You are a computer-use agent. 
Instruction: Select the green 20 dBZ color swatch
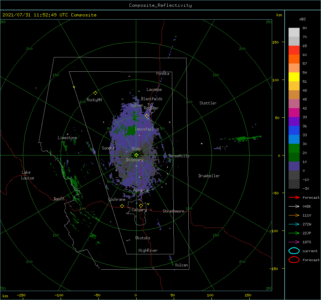[x=294, y=148]
